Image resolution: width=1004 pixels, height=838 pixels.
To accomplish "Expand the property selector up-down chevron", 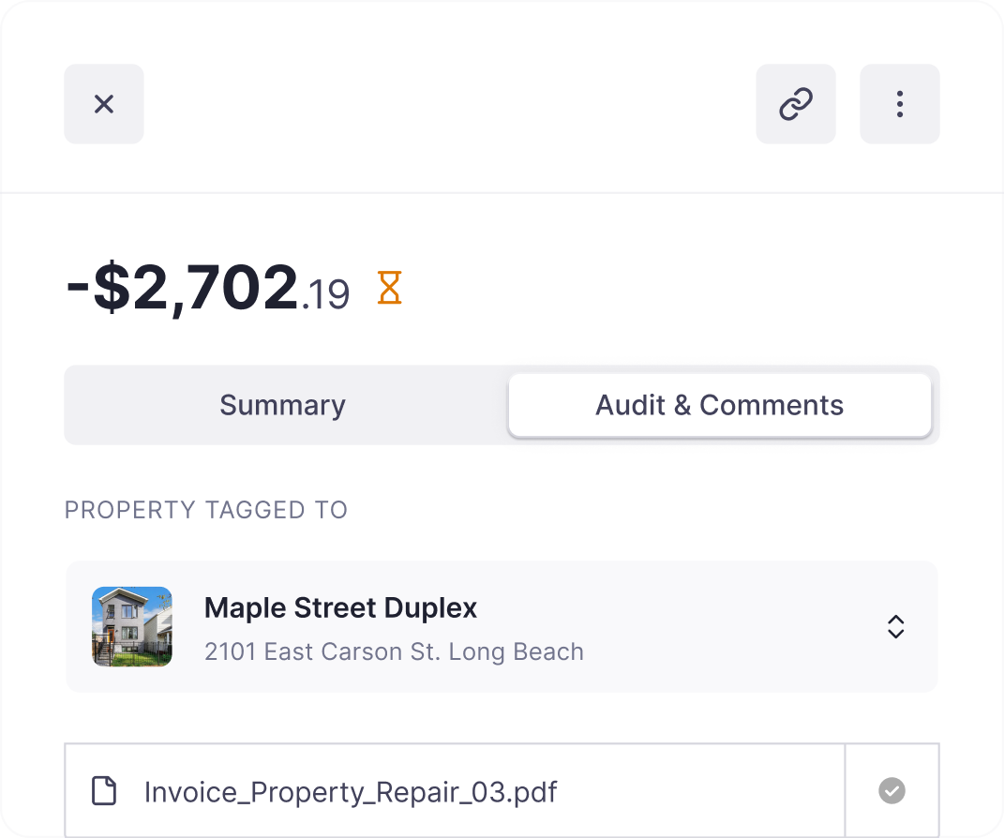I will (896, 627).
